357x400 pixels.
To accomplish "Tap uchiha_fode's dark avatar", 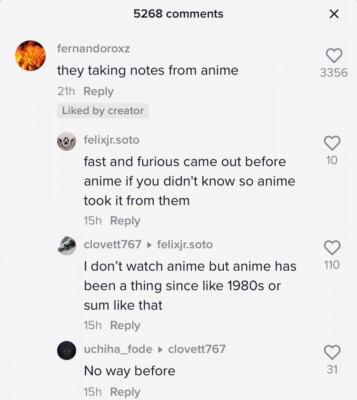I will (67, 351).
